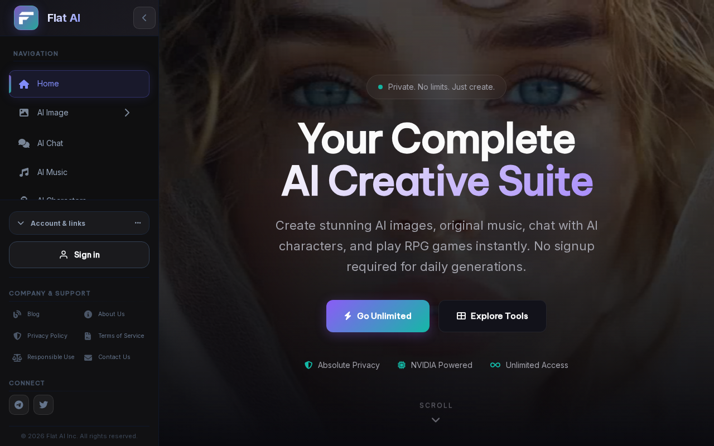This screenshot has width=714, height=446.
Task: Click the Go Unlimited button
Action: (378, 316)
